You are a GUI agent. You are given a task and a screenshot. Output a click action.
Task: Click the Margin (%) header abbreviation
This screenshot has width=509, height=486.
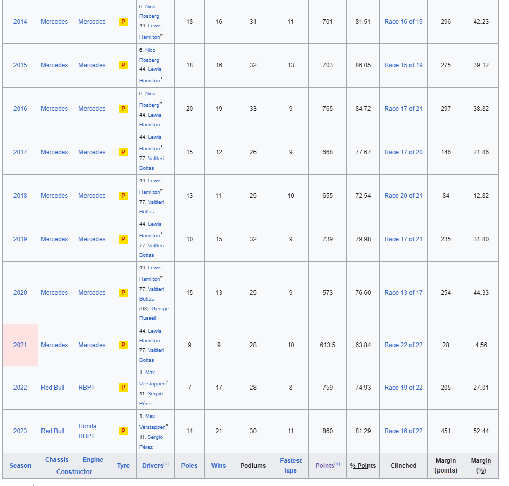[481, 465]
